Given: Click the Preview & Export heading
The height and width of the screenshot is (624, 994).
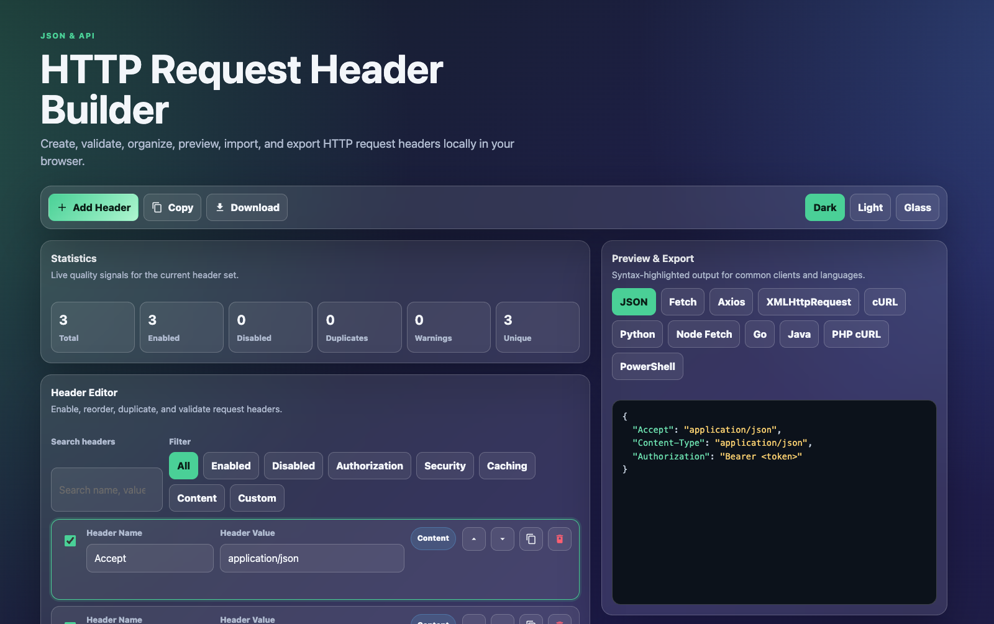Looking at the screenshot, I should 653,258.
